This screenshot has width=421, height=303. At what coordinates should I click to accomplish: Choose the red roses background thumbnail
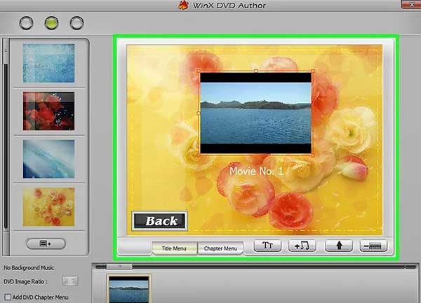tap(48, 111)
